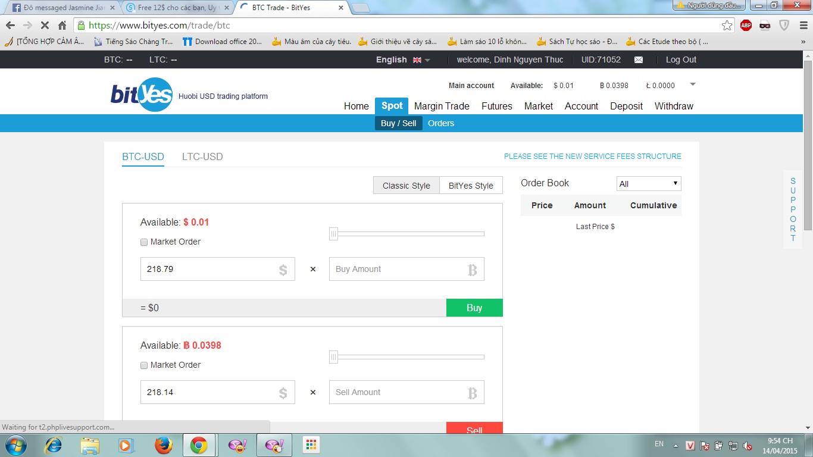
Task: Open the messages envelope icon
Action: [x=639, y=60]
